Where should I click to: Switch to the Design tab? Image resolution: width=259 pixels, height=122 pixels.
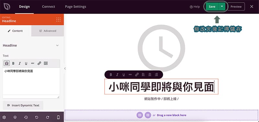pos(24,6)
